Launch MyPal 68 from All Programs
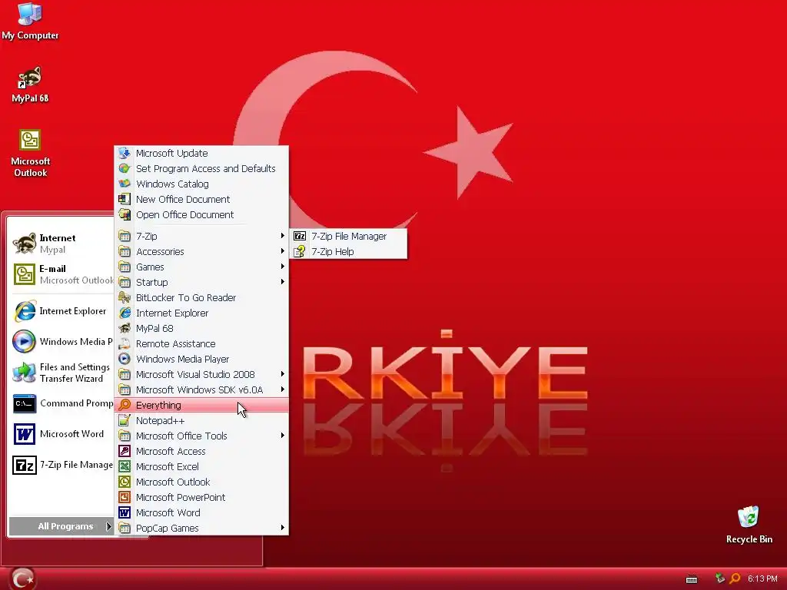 (x=202, y=328)
